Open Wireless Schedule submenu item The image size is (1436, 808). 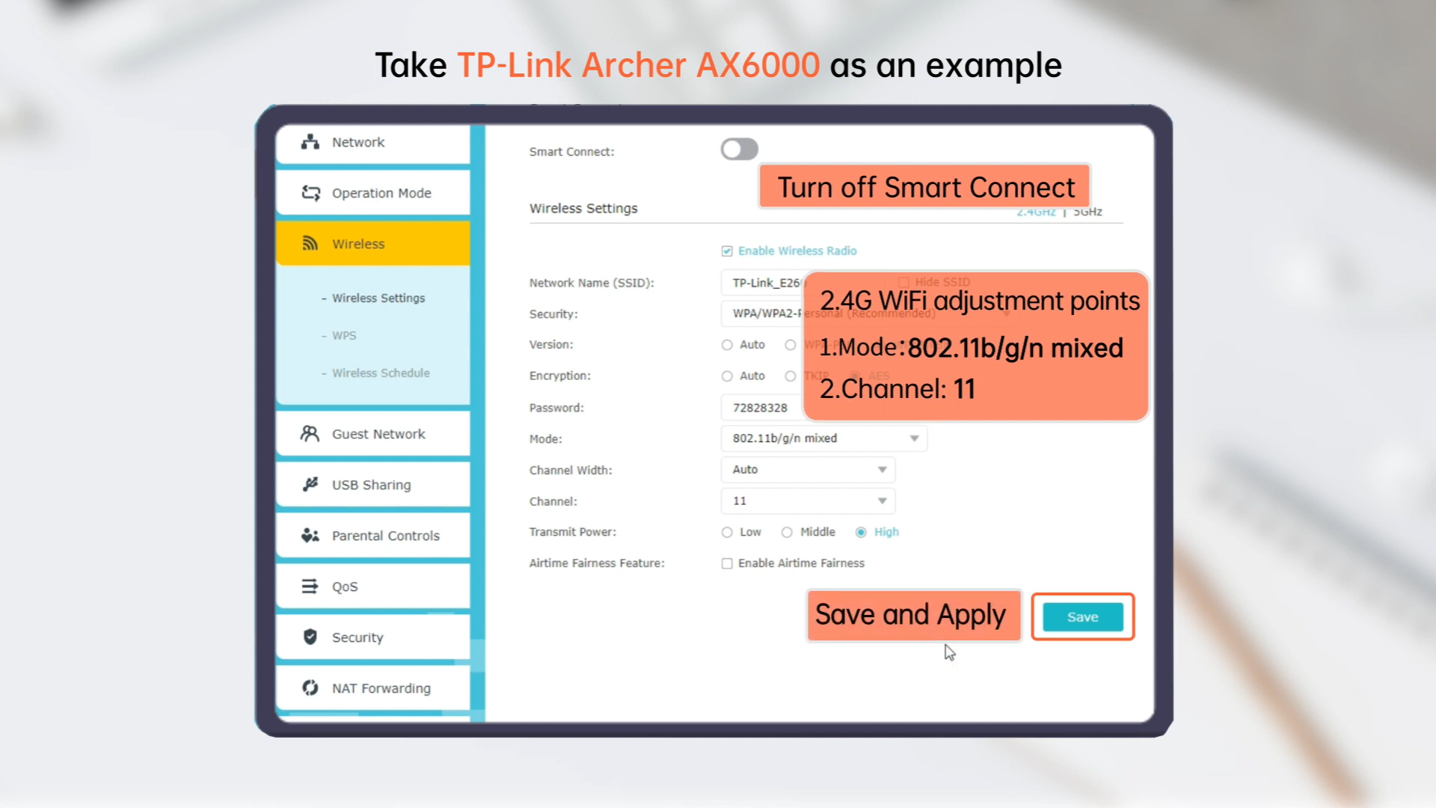[x=381, y=373]
